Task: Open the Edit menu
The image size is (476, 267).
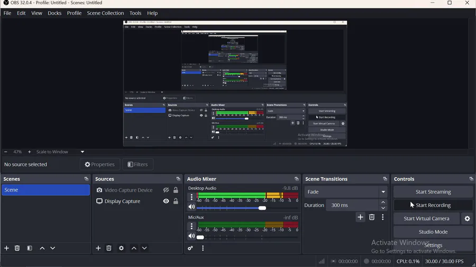Action: [21, 13]
